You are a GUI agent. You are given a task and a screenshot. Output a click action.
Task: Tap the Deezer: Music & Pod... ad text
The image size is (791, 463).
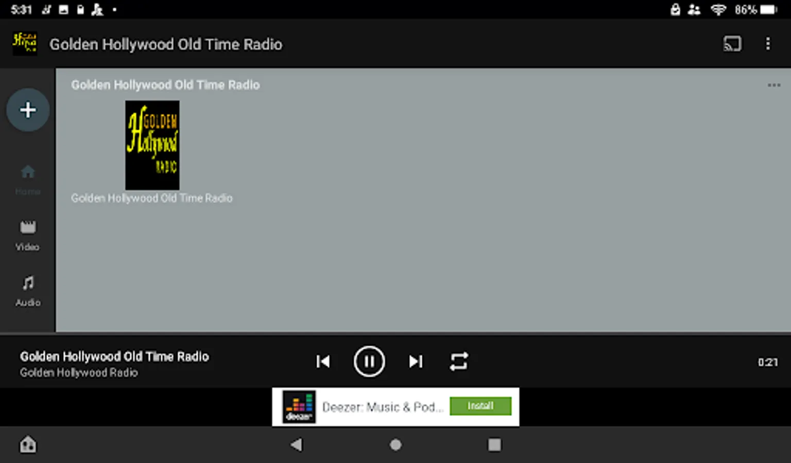coord(383,407)
